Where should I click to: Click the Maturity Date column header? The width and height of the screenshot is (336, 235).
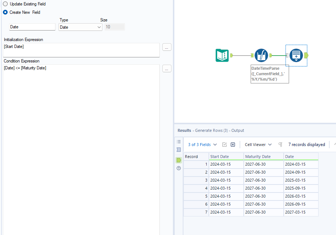pyautogui.click(x=262, y=156)
